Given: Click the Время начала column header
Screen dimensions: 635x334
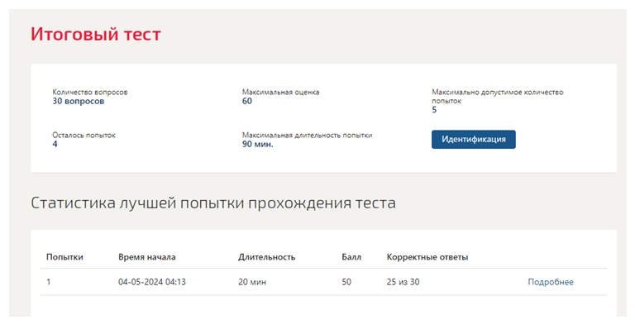Looking at the screenshot, I should (146, 257).
